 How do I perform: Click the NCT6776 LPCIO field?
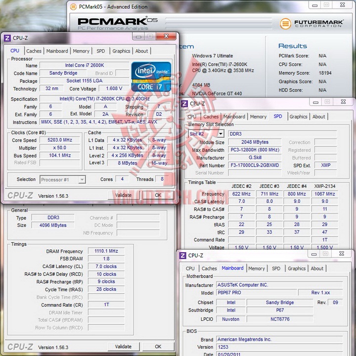(x=280, y=319)
